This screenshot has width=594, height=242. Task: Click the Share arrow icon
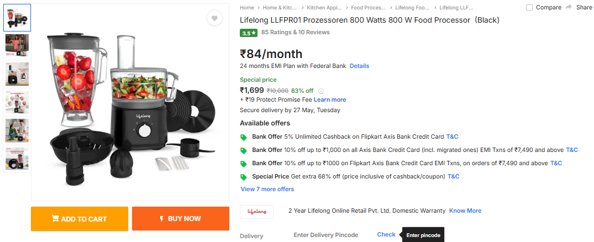pyautogui.click(x=568, y=7)
